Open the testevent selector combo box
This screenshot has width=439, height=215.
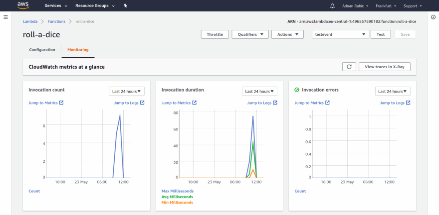[x=340, y=34]
